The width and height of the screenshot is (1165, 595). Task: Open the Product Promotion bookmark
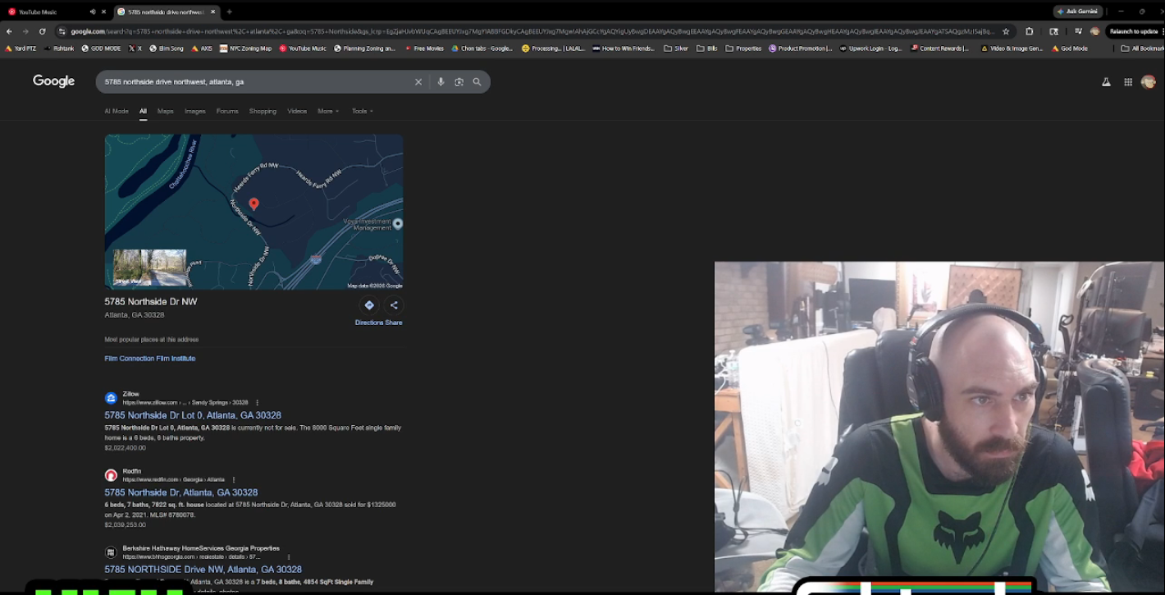click(x=800, y=48)
